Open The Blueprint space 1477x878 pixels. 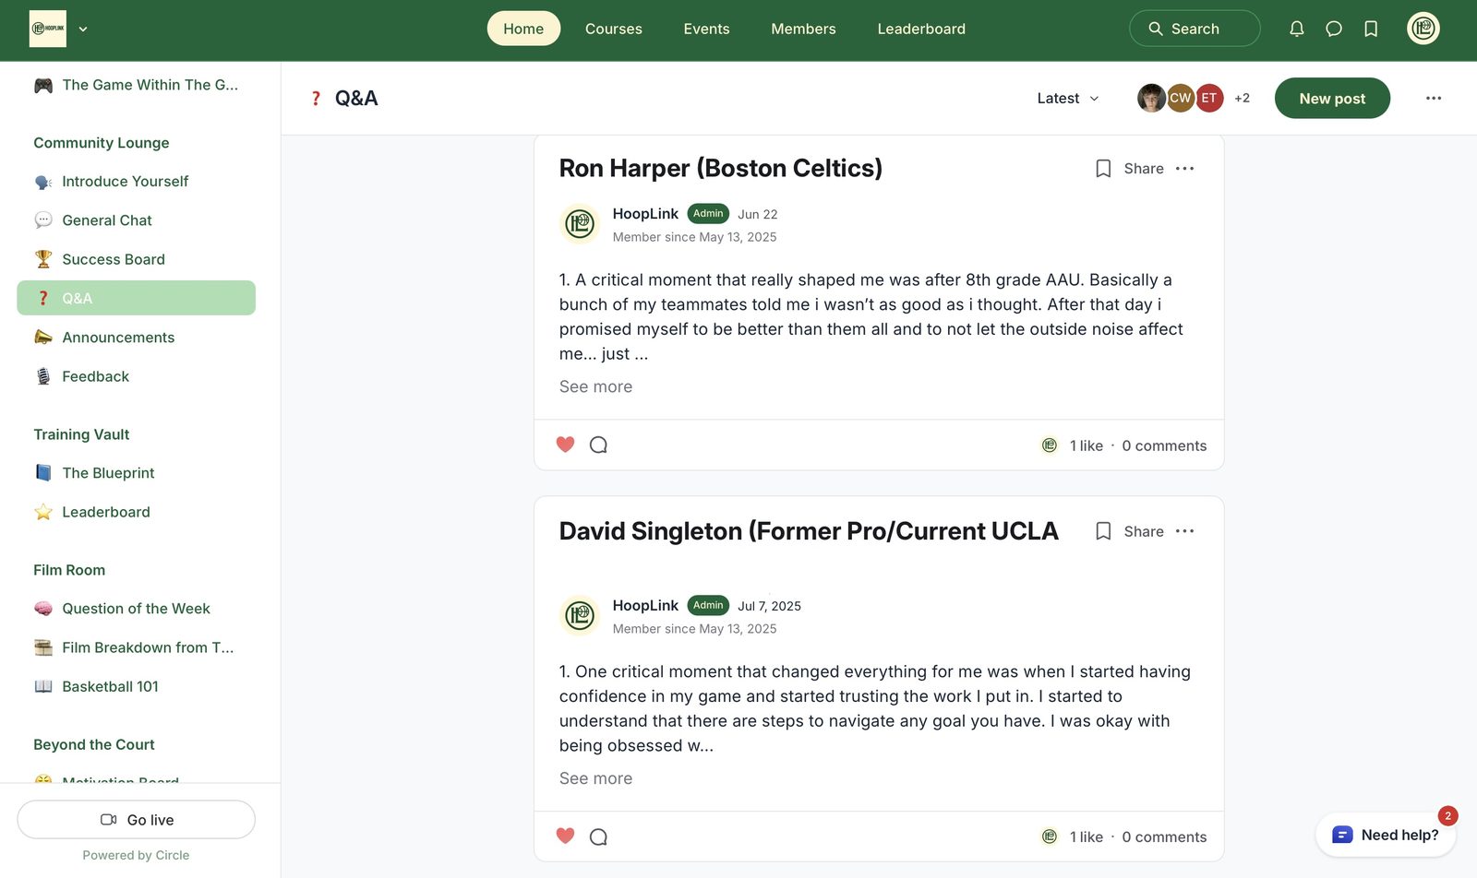(x=137, y=473)
